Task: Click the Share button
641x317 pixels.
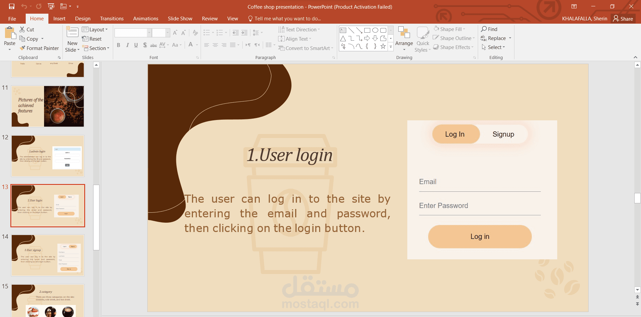Action: 623,19
